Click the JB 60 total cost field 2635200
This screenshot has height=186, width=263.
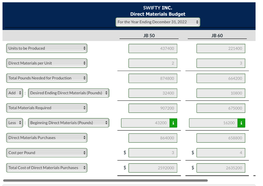point(221,168)
